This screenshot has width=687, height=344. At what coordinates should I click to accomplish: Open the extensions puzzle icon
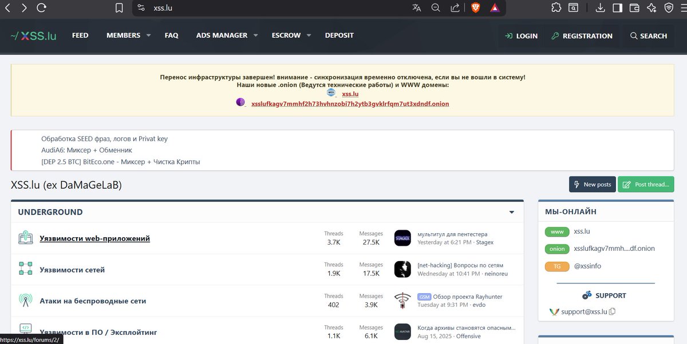coord(556,8)
